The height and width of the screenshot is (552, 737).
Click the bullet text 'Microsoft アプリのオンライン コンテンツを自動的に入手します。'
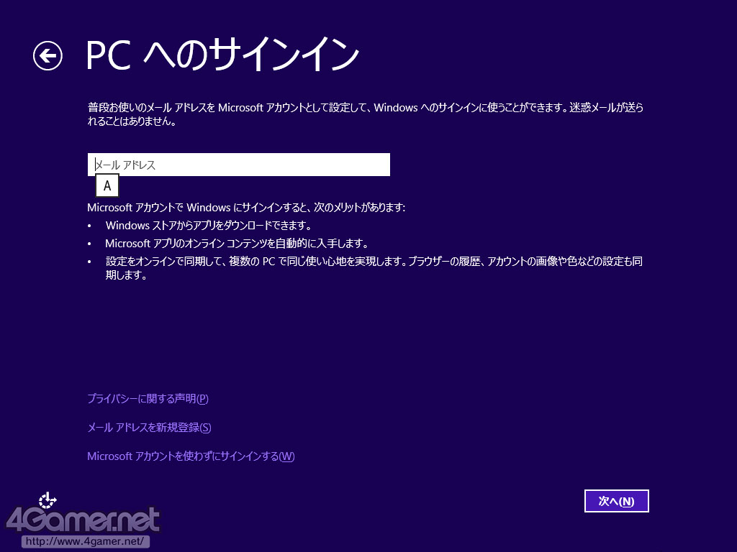coord(237,244)
